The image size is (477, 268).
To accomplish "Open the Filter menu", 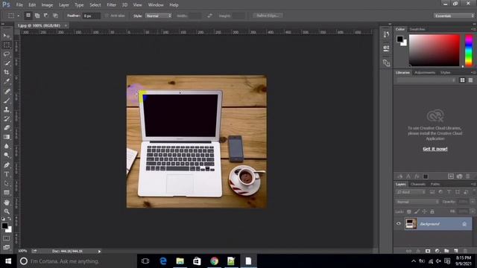I will click(x=111, y=5).
